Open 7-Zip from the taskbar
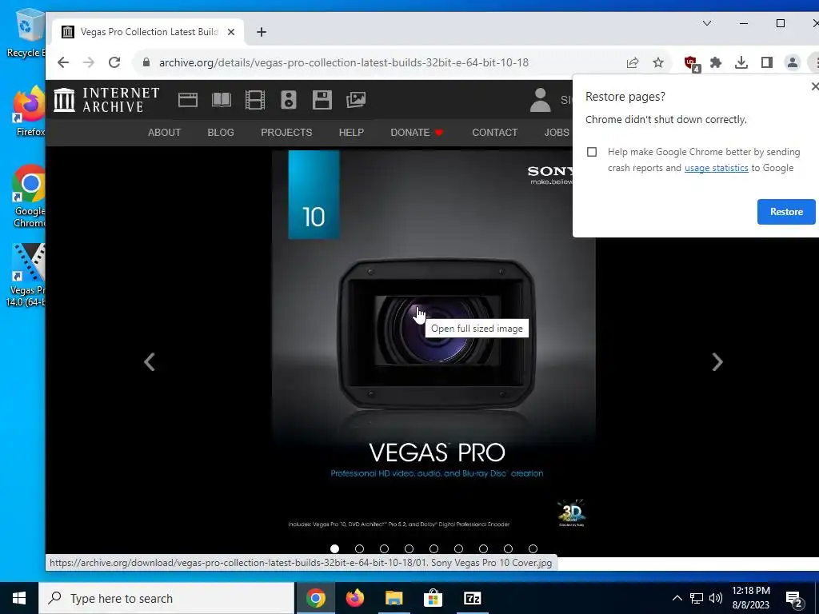Screen dimensions: 819x614 [472, 598]
